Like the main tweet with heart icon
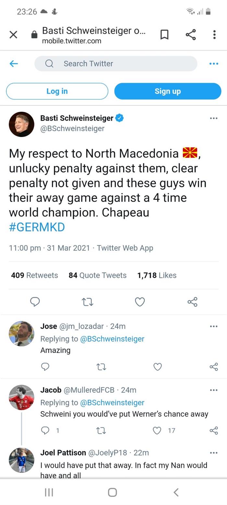This screenshot has width=227, height=505. [140, 302]
